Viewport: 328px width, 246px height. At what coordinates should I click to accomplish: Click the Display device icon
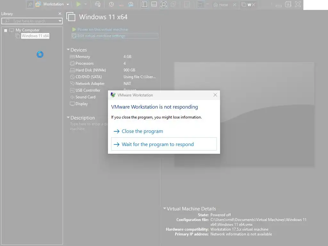pyautogui.click(x=72, y=103)
